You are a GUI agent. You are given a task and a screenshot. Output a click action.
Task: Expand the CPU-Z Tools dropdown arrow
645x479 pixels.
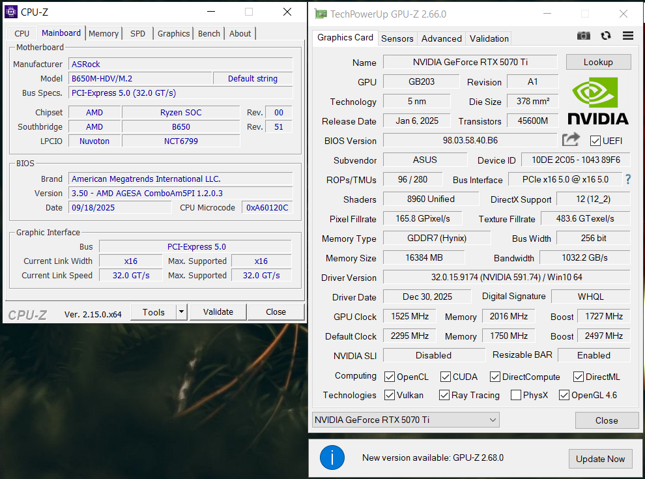tap(181, 312)
